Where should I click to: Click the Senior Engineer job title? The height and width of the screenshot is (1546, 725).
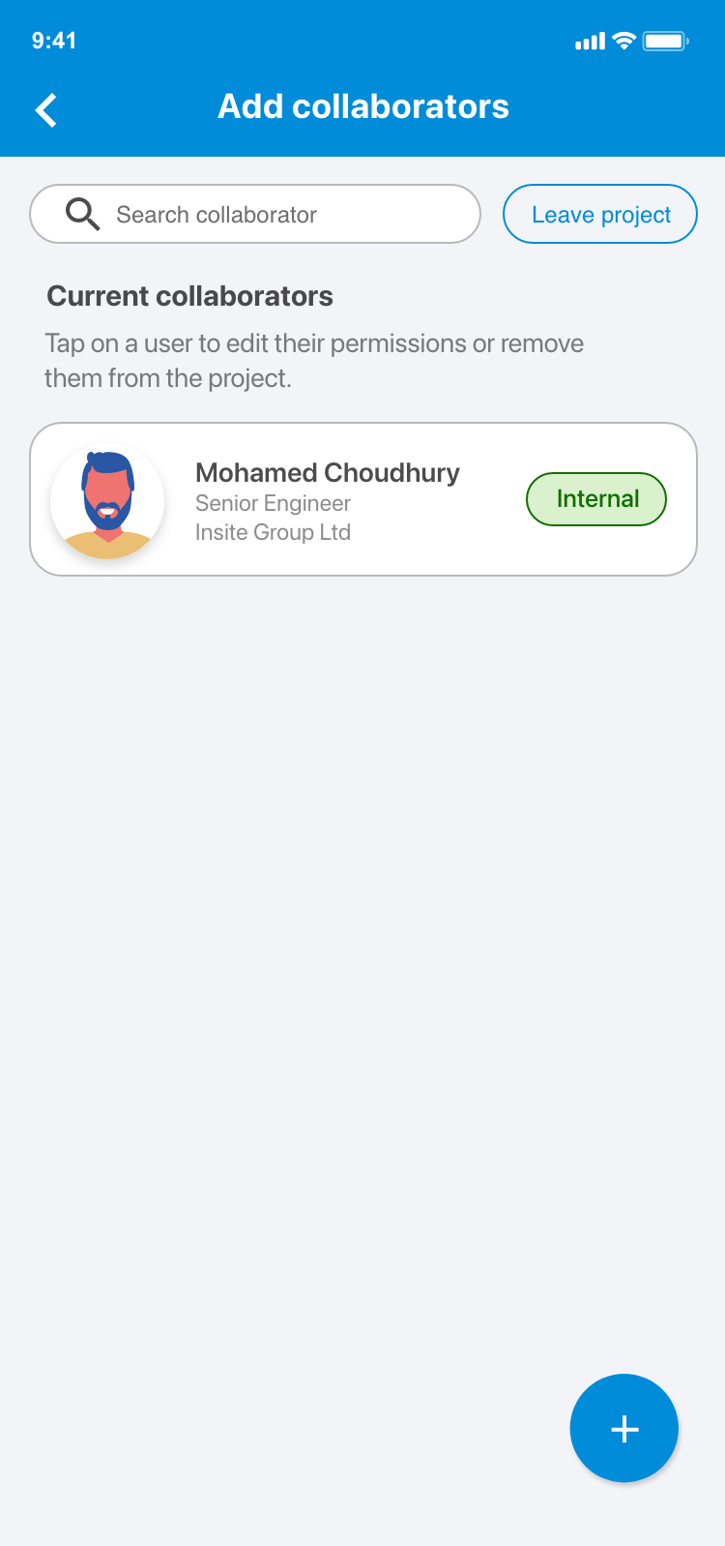pyautogui.click(x=273, y=503)
